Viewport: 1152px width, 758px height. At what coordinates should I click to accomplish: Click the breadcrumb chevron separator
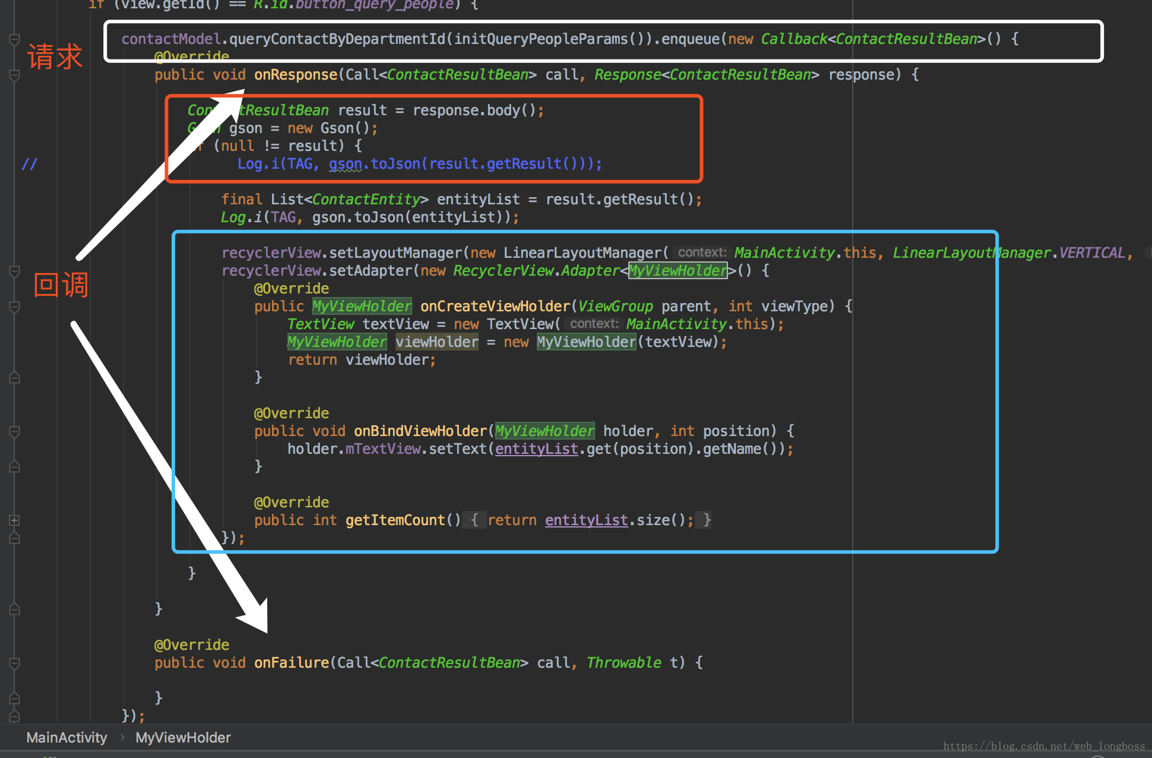[x=122, y=738]
